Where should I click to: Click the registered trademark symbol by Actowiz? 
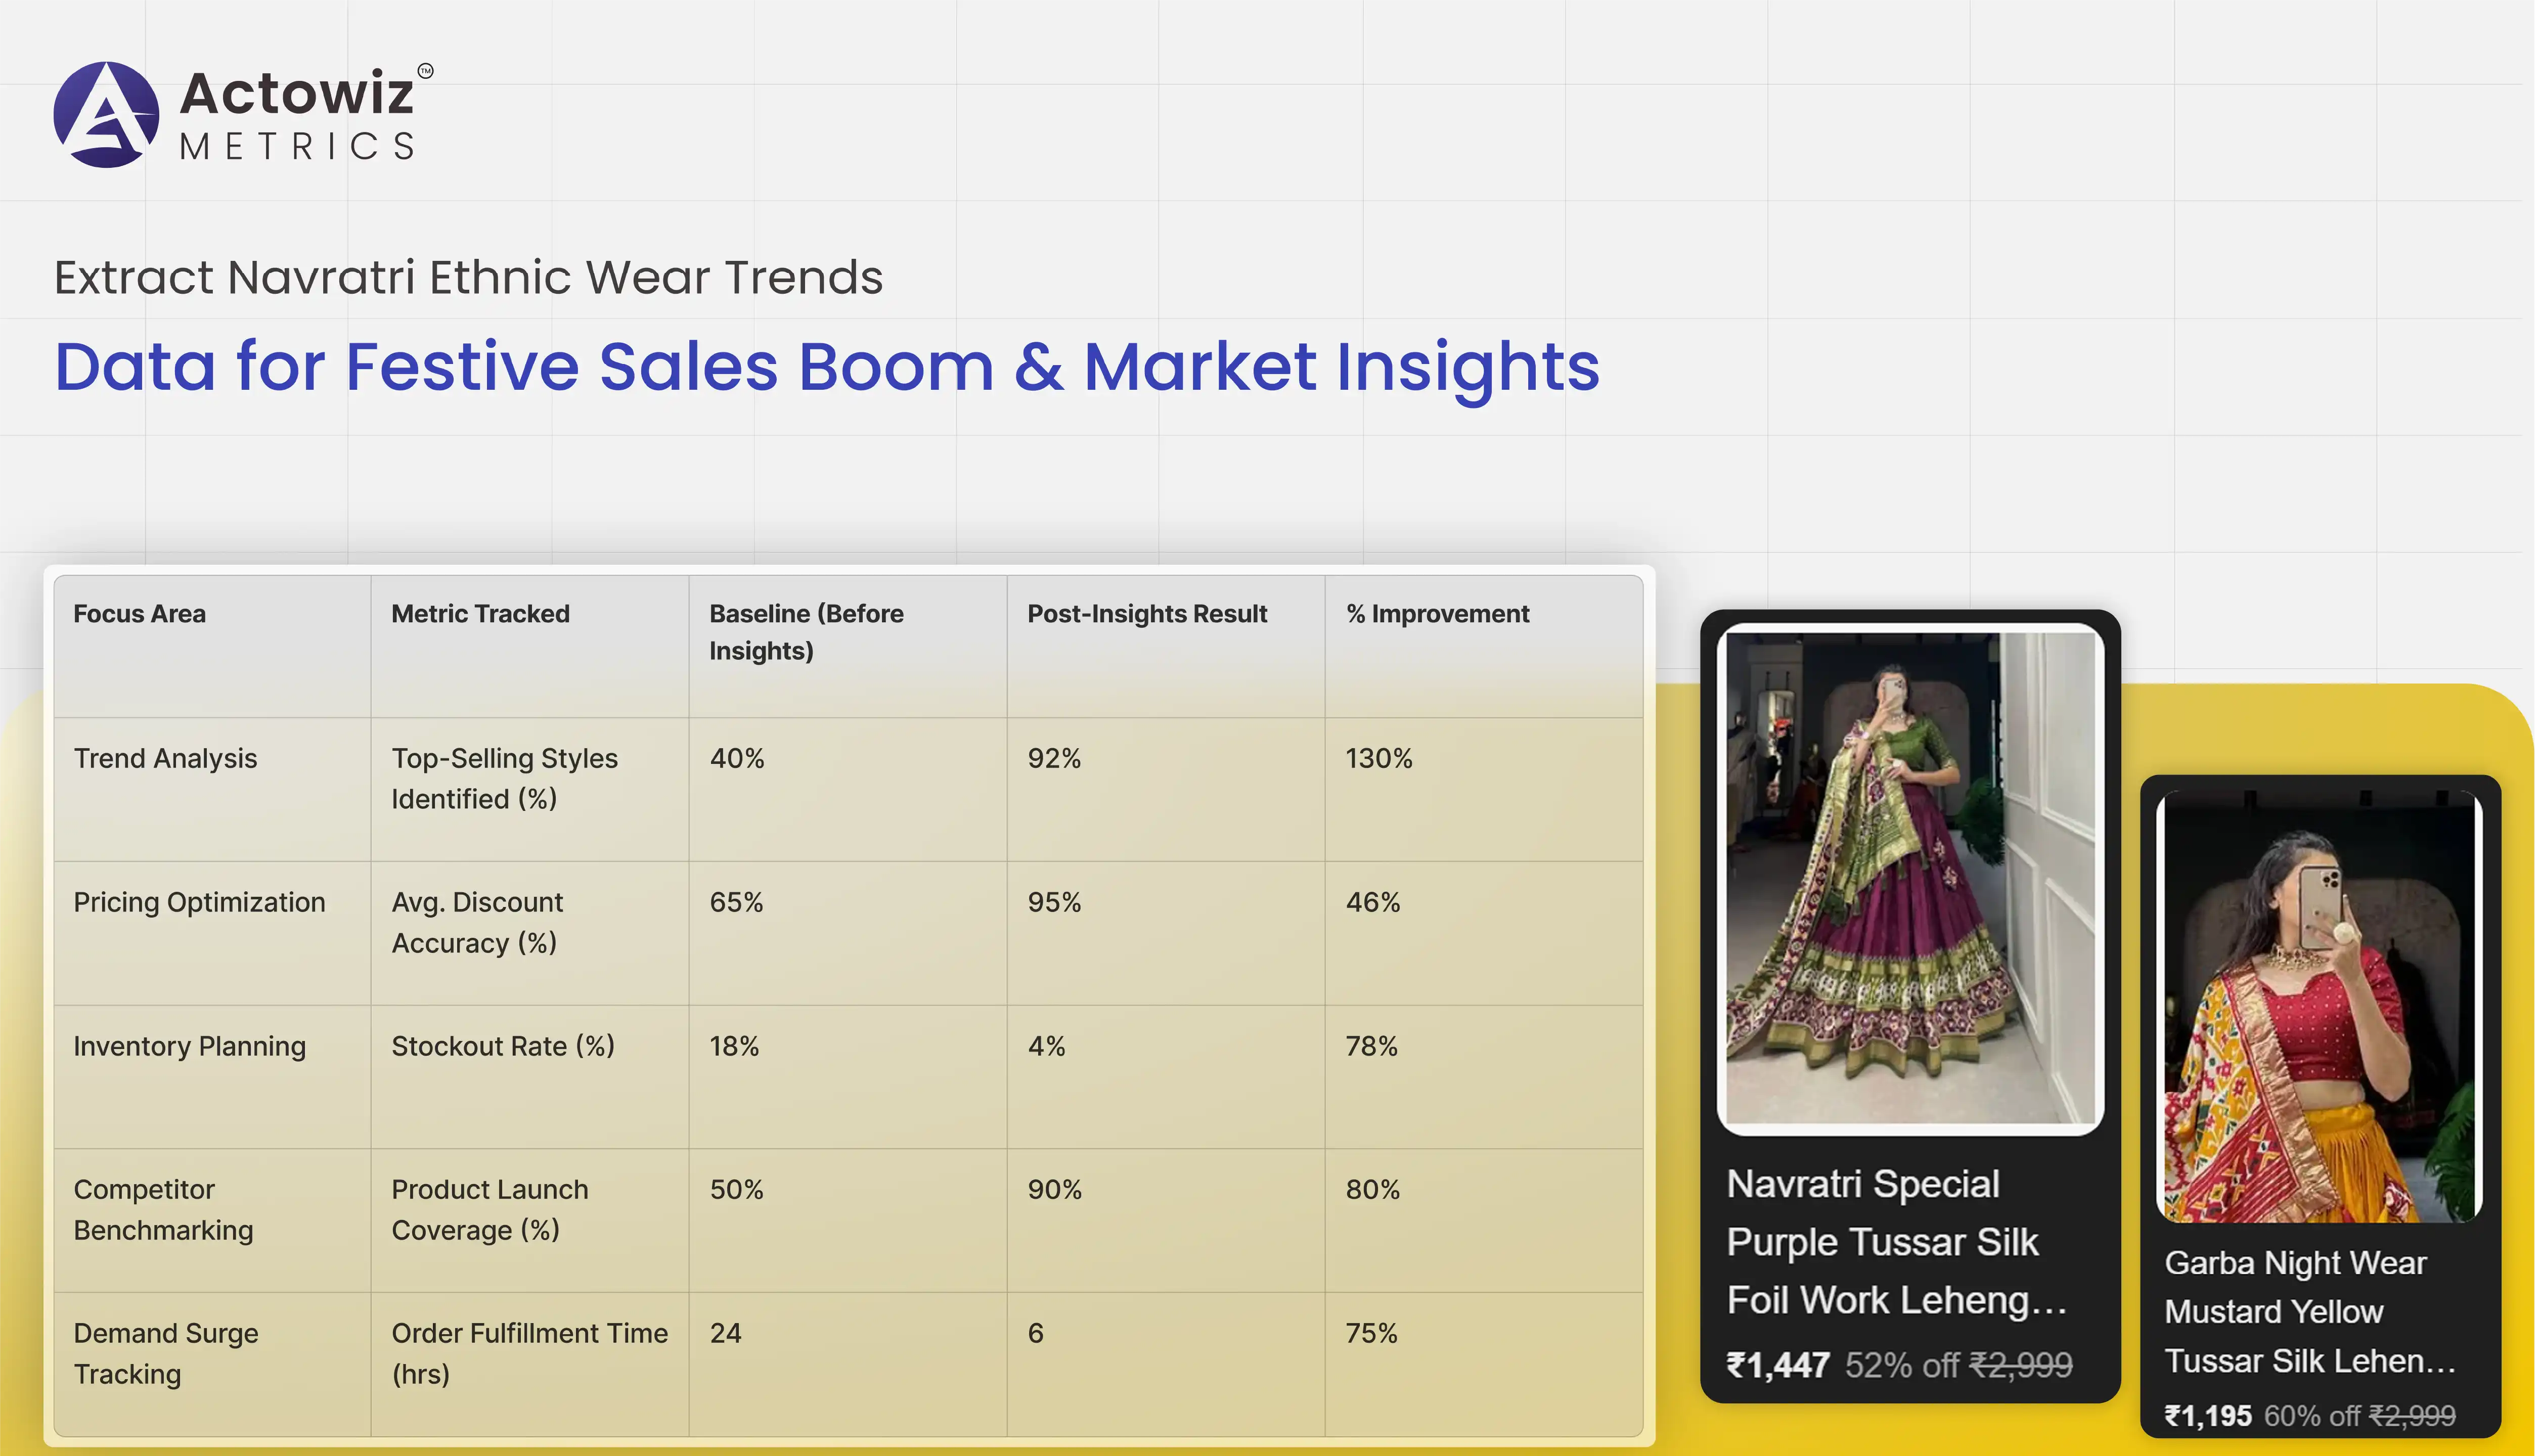click(x=425, y=71)
